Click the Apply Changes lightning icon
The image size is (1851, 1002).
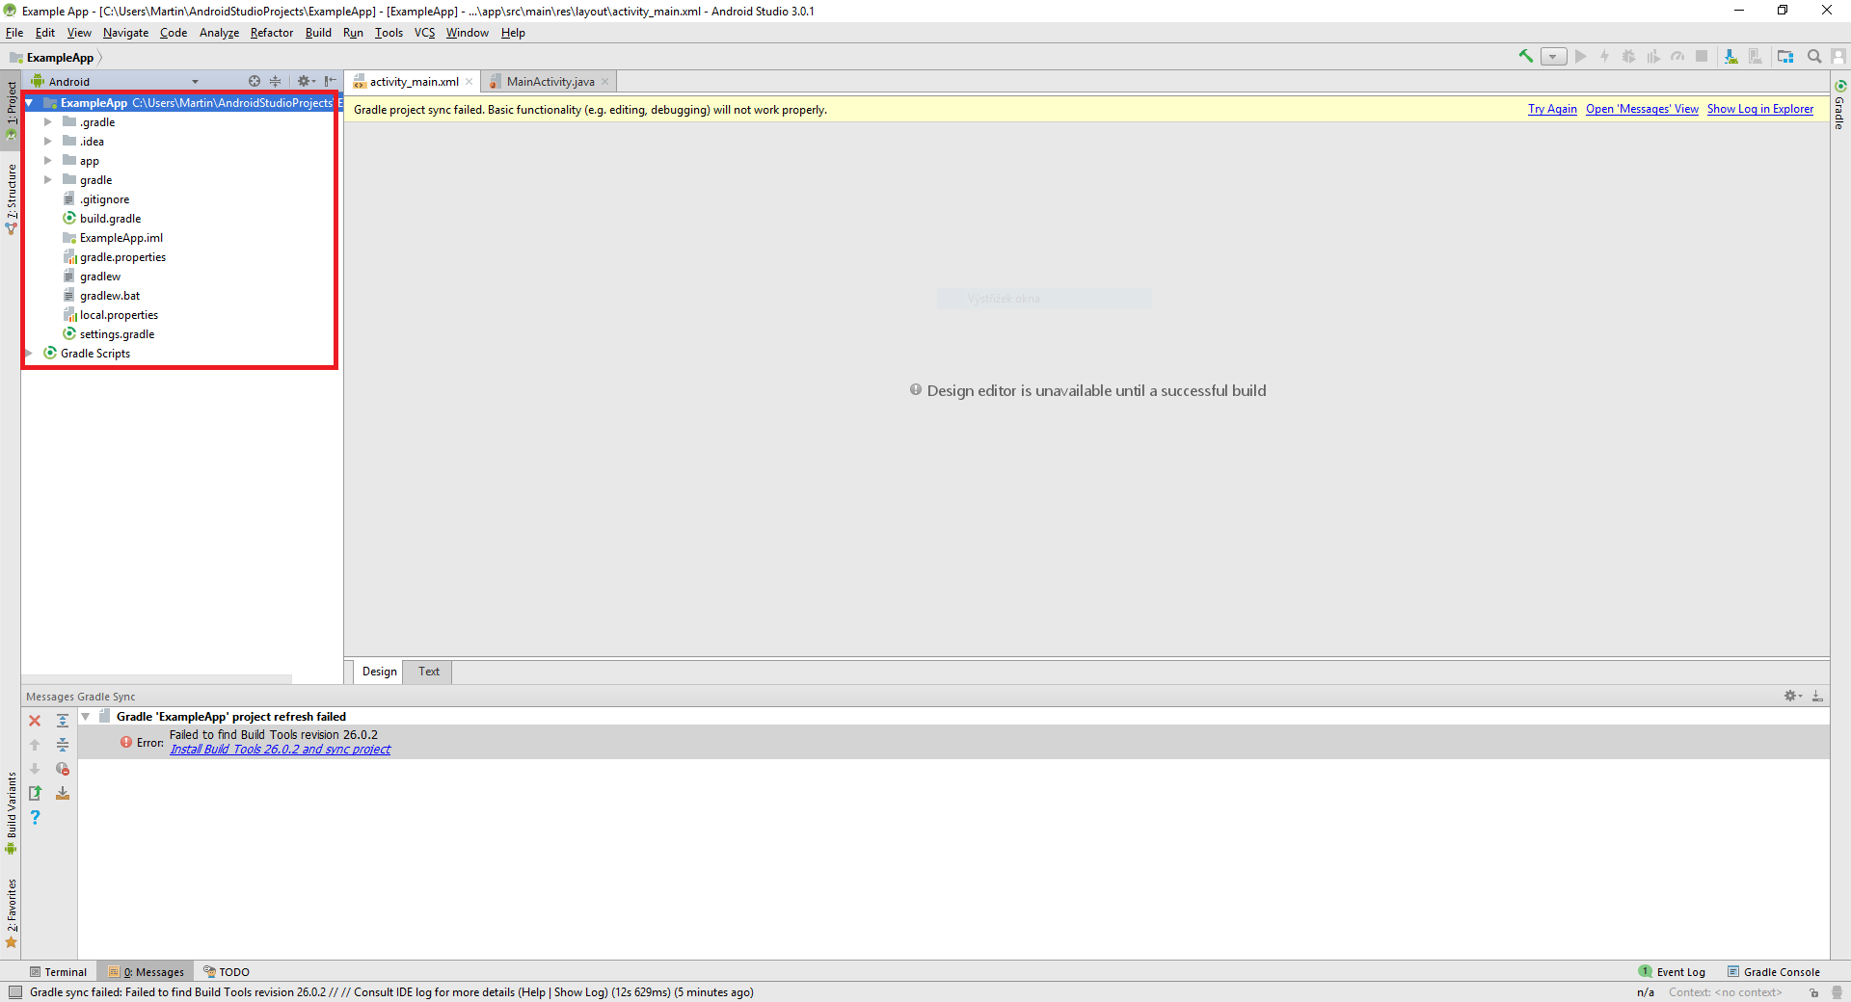point(1605,57)
